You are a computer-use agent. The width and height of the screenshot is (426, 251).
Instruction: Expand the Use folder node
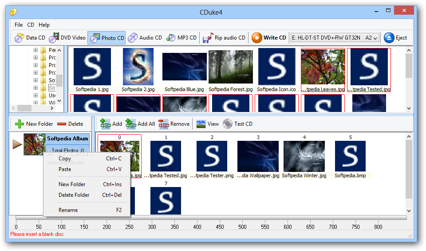(35, 96)
